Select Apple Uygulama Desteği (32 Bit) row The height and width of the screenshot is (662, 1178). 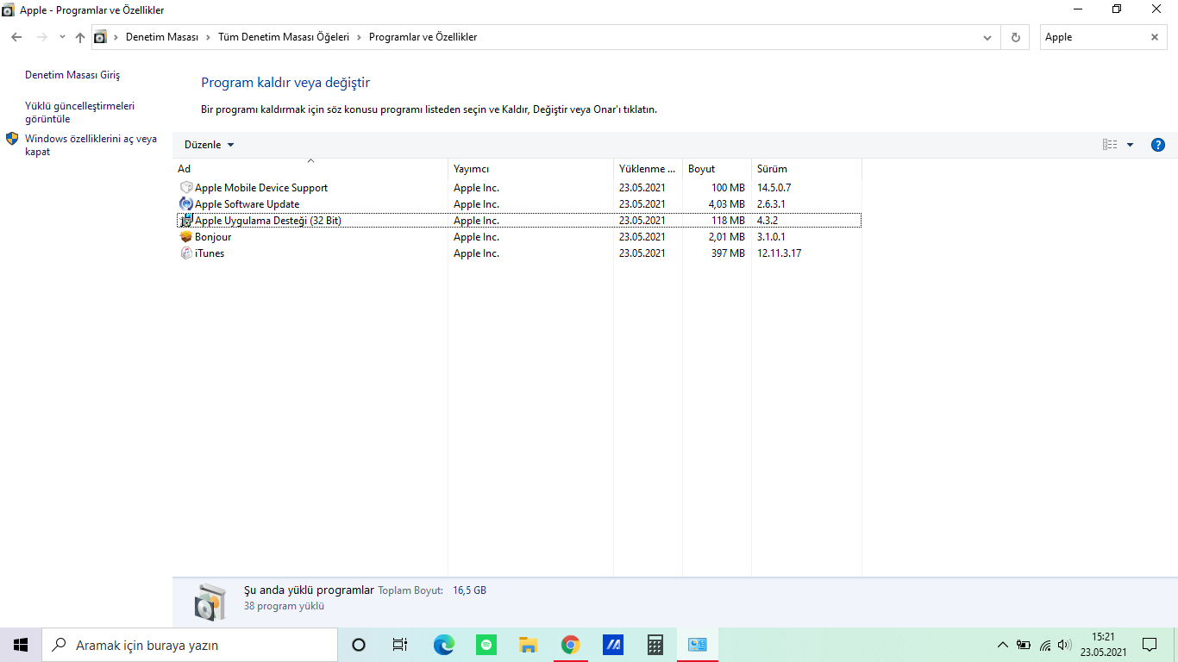518,221
